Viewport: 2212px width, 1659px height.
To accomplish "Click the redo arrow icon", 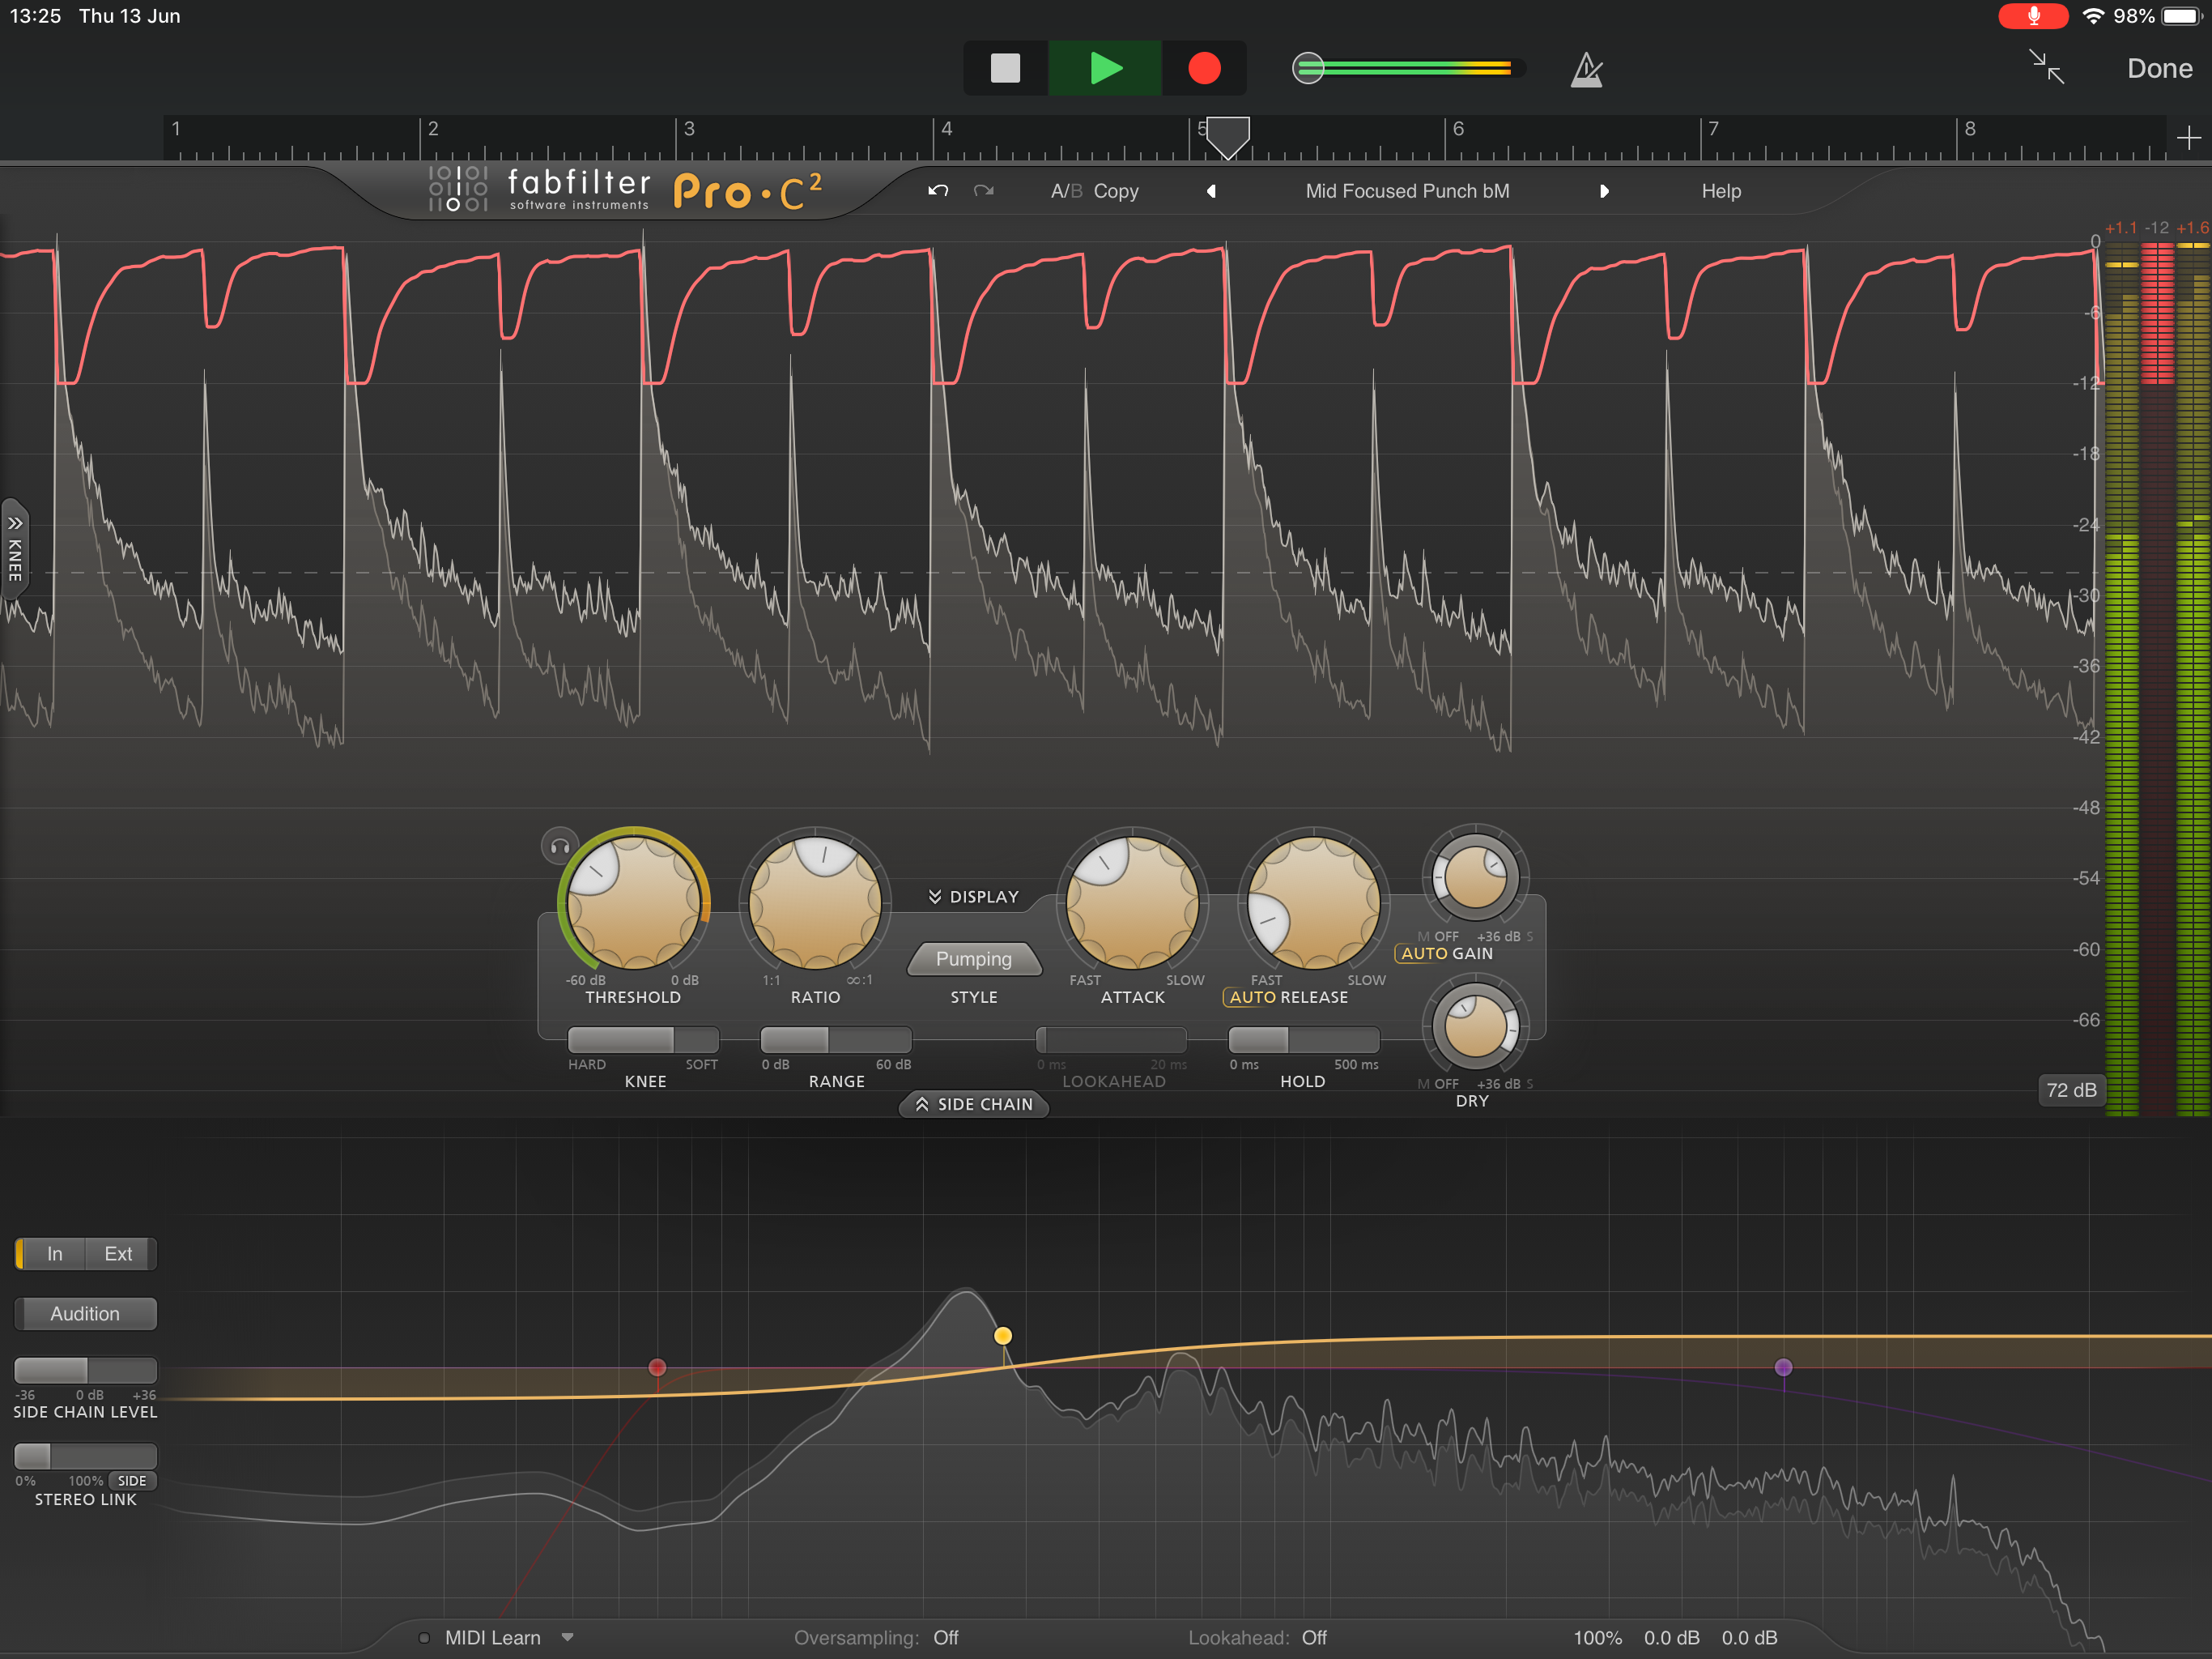I will pos(984,191).
